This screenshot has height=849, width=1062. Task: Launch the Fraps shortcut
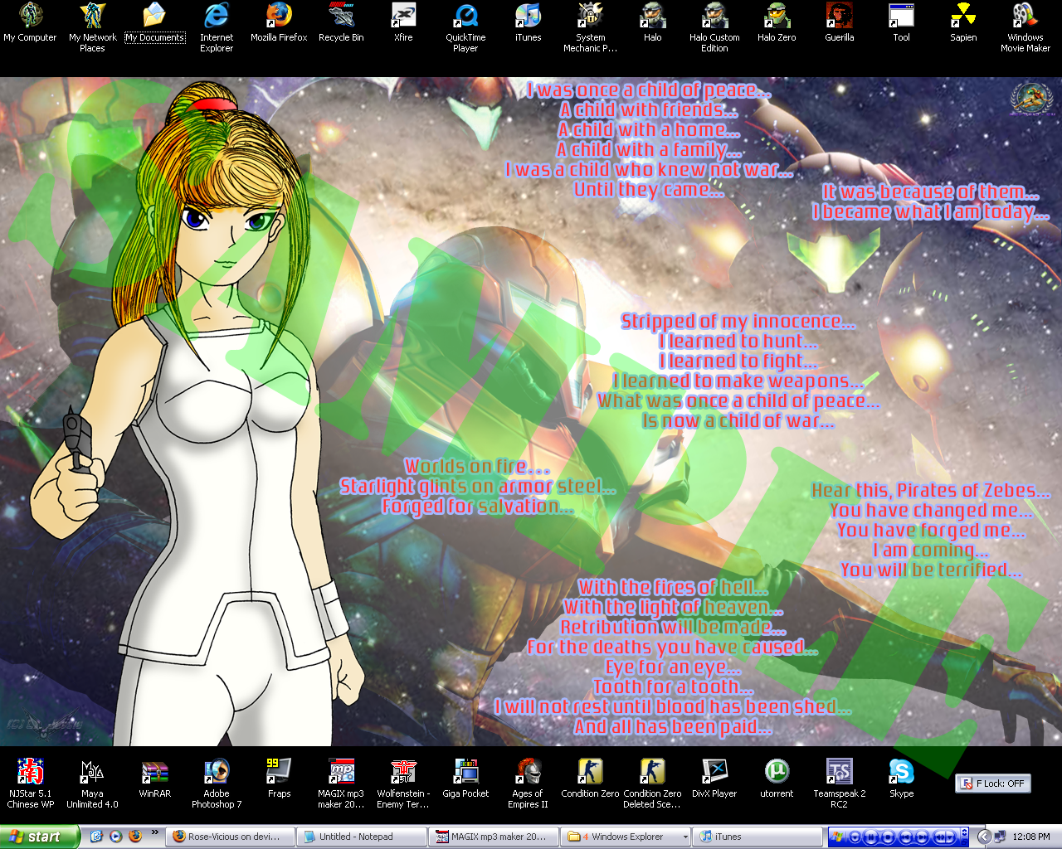279,779
